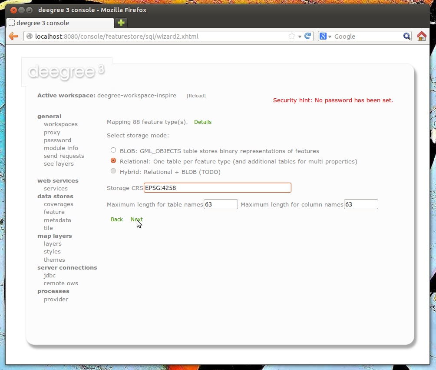Click the Next link
436x370 pixels.
[136, 220]
